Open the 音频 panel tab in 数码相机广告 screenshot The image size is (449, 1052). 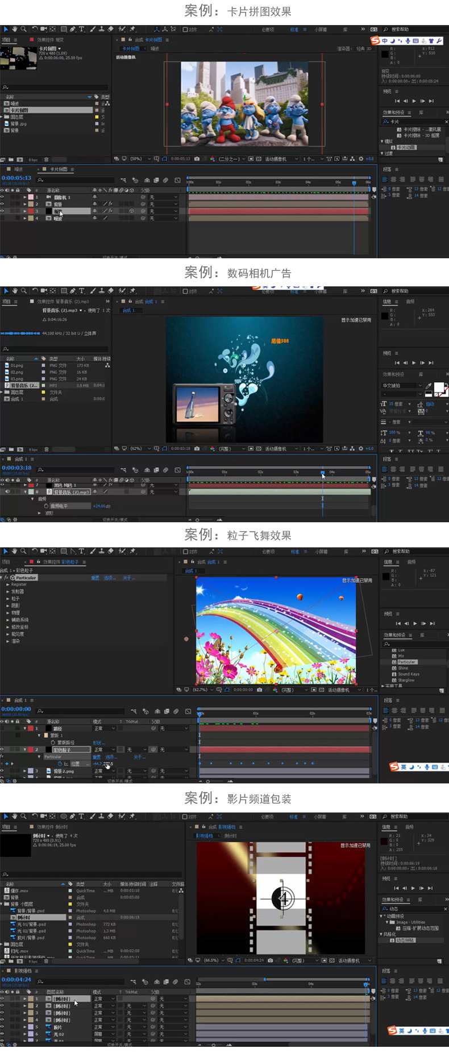point(410,302)
